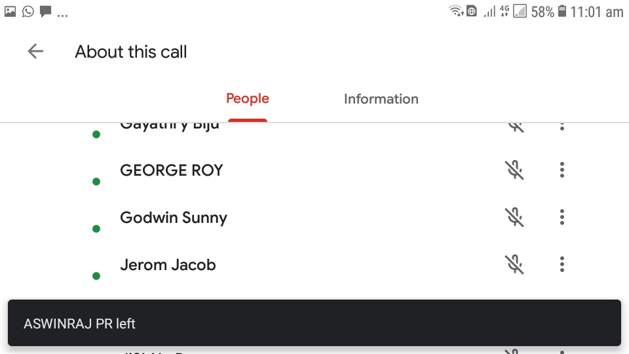Tap Gayathry Biju's muted microphone icon
The height and width of the screenshot is (354, 629).
coord(516,127)
